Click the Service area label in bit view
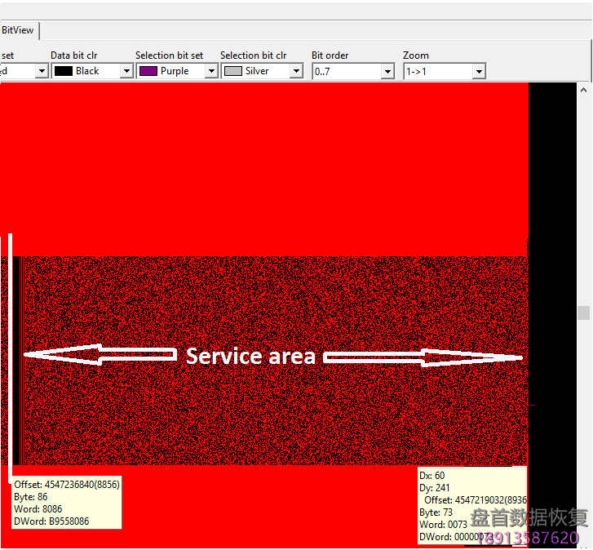The image size is (593, 550). 250,357
